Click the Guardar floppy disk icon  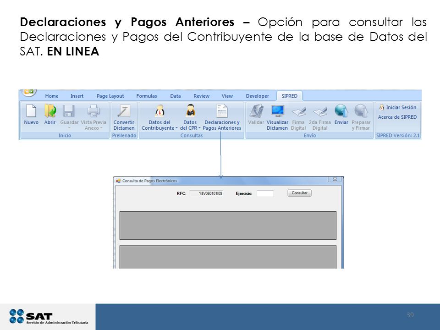(x=68, y=111)
